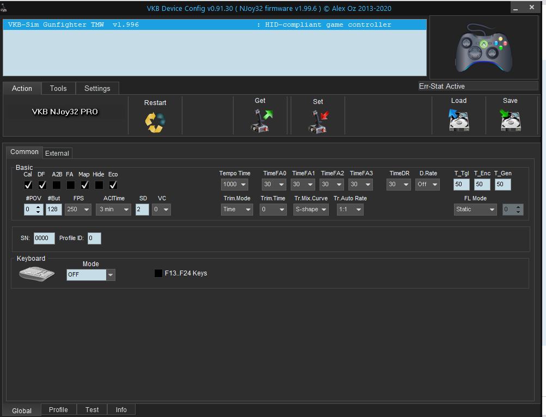Open the D.Rate dropdown showing Off
Viewport: 546px width, 417px height.
click(x=428, y=185)
